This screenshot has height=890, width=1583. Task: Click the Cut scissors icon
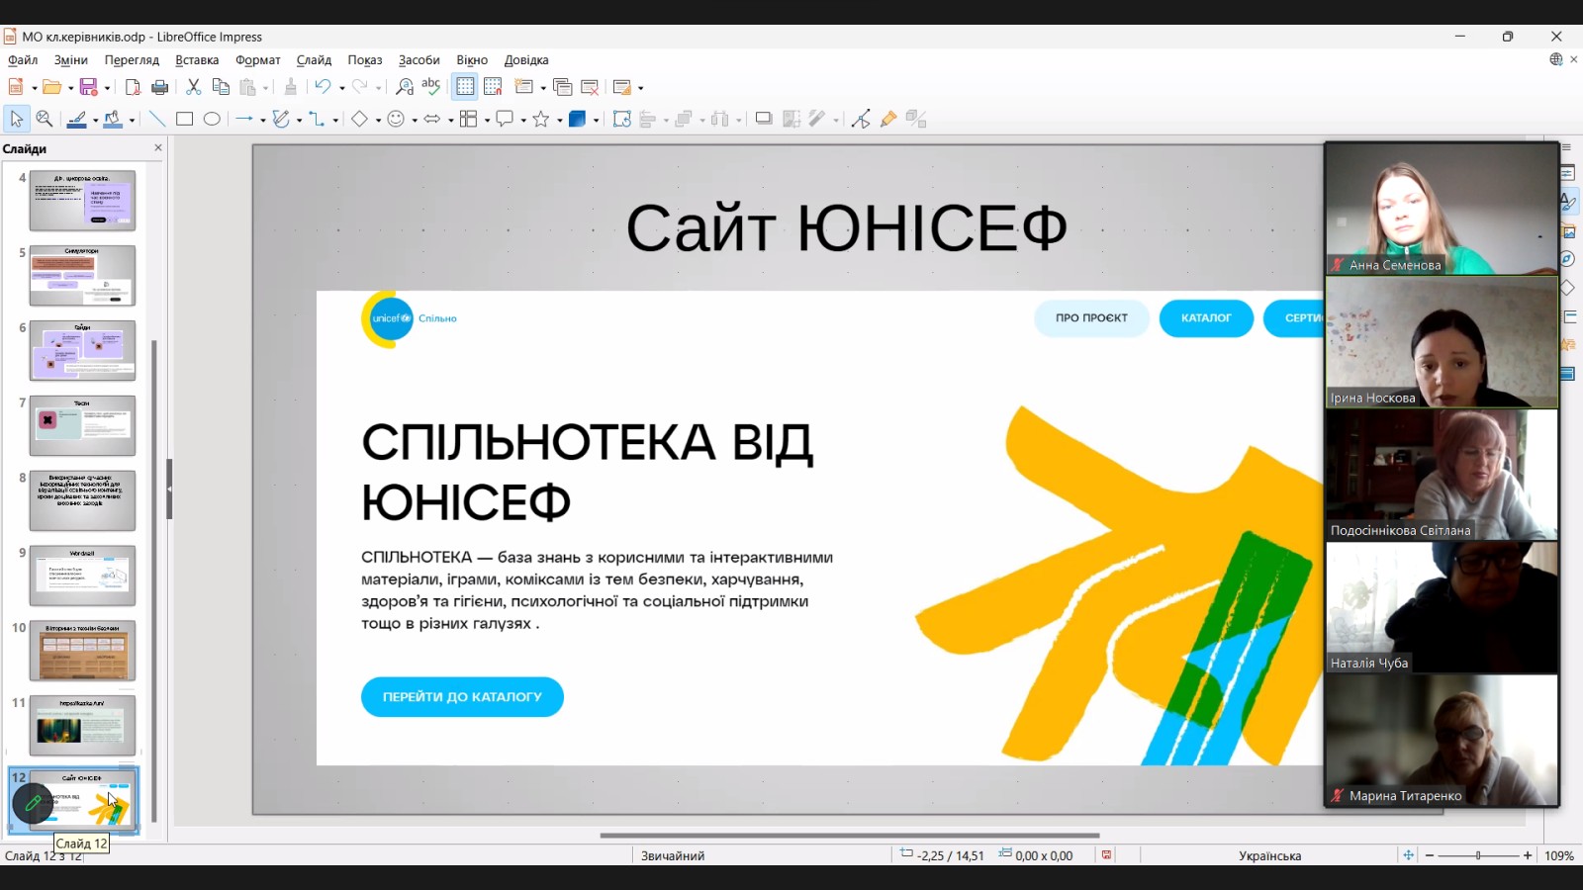[194, 87]
